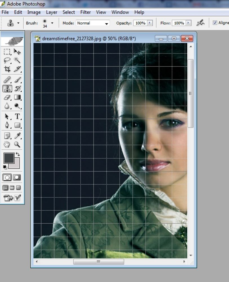229x282 pixels.
Task: Select the Healing Brush tool
Action: pos(7,80)
